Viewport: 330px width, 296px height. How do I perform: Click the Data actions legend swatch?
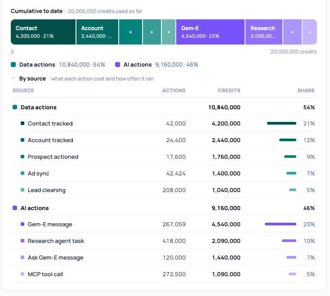click(x=13, y=65)
